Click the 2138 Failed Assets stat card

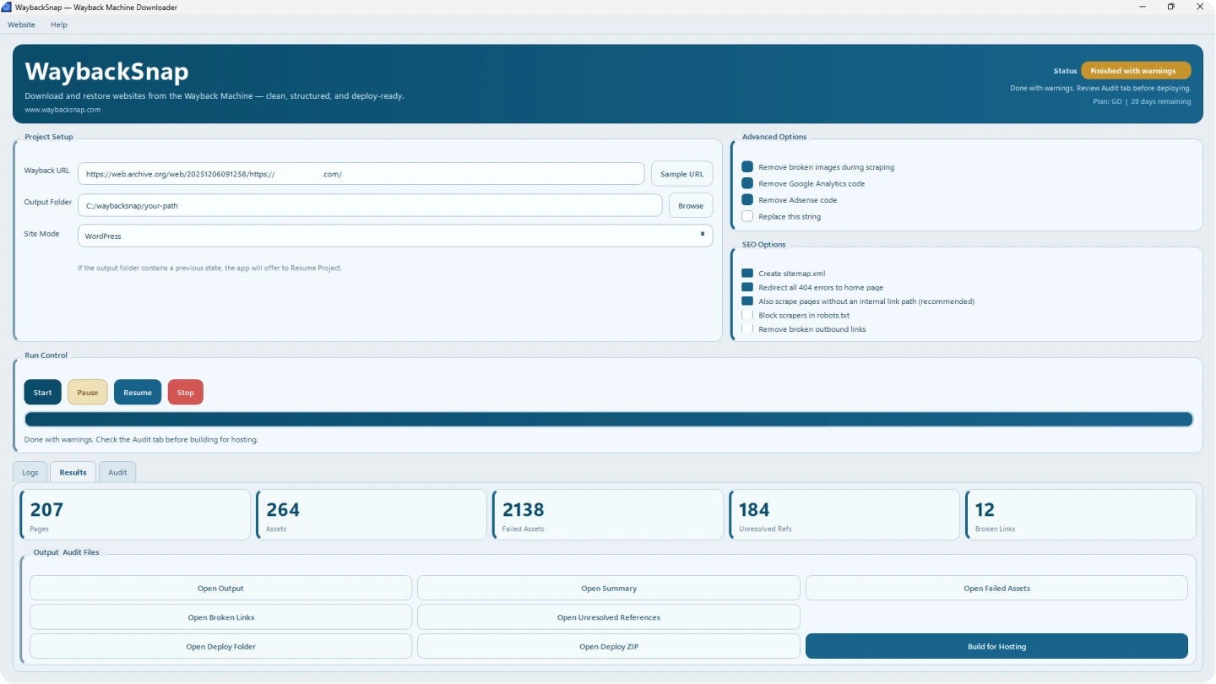coord(609,515)
